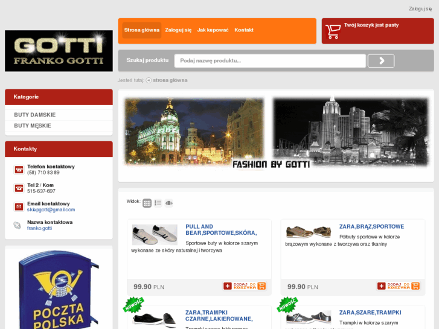Image resolution: width=439 pixels, height=329 pixels.
Task: Click the Kontakty panel header
Action: tap(59, 149)
